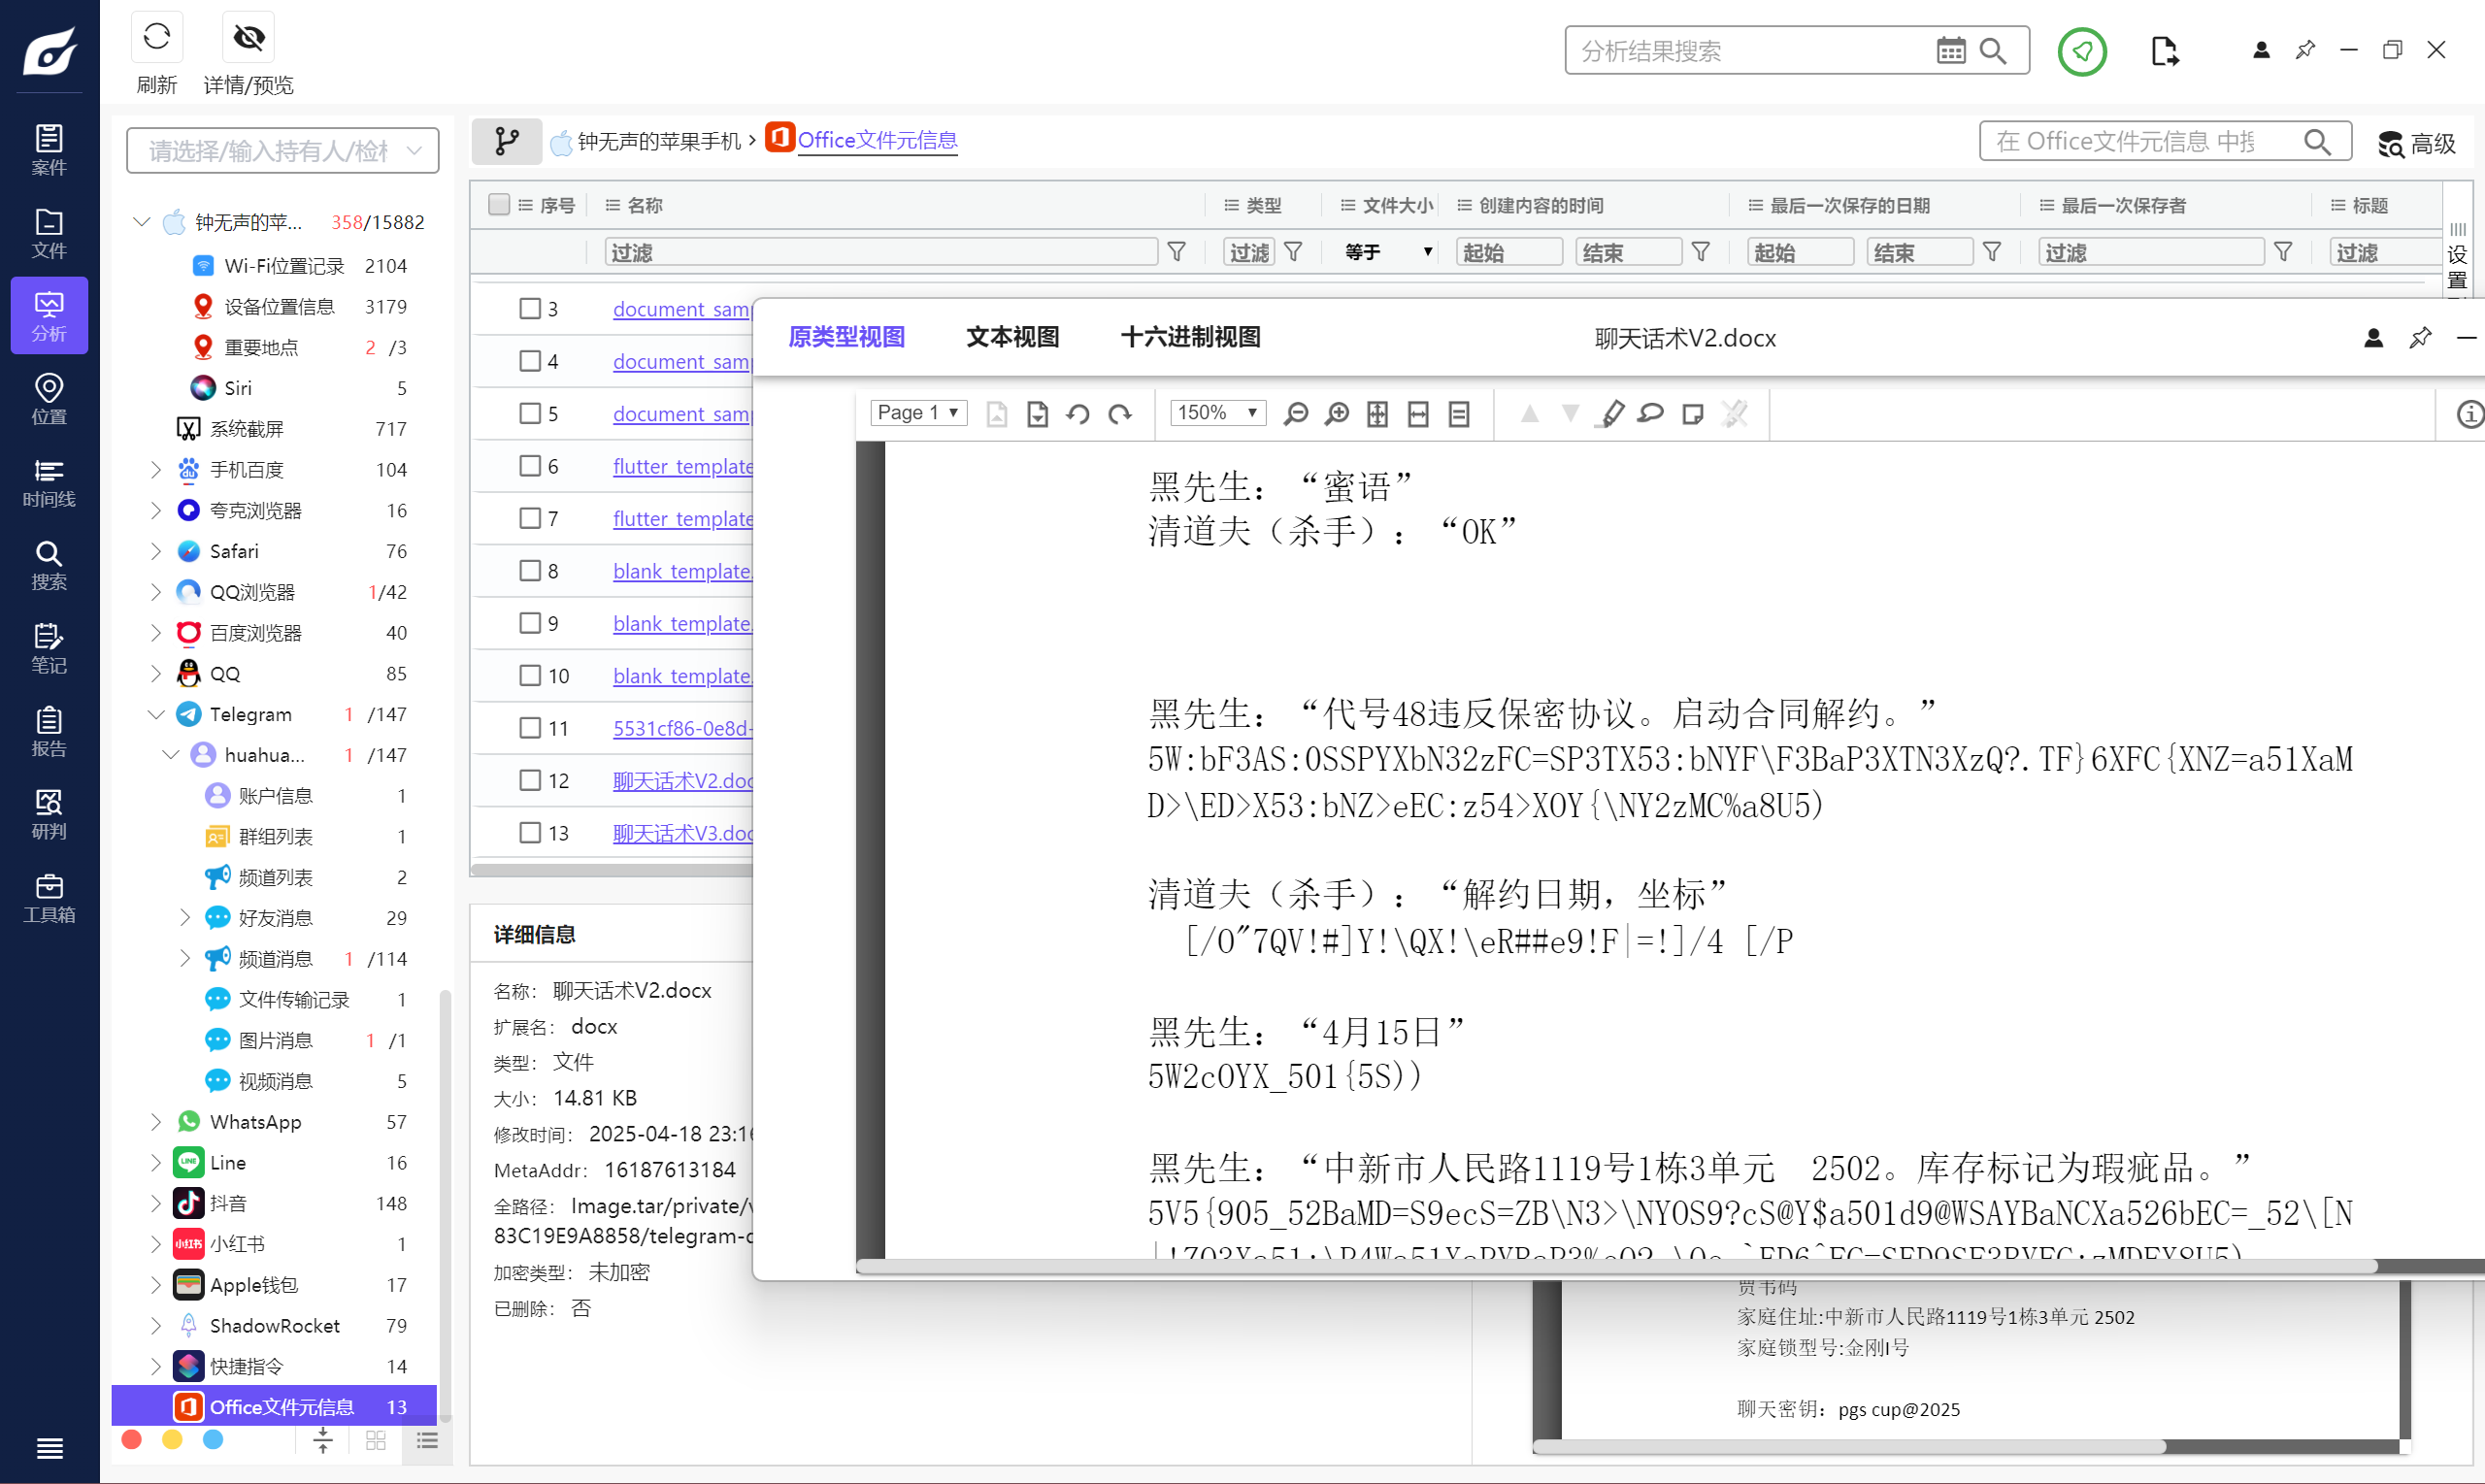Rotate document clockwise in preview toolbar
The image size is (2485, 1484).
(x=1119, y=413)
